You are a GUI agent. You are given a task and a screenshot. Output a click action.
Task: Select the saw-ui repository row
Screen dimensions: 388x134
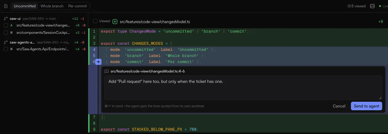point(44,19)
